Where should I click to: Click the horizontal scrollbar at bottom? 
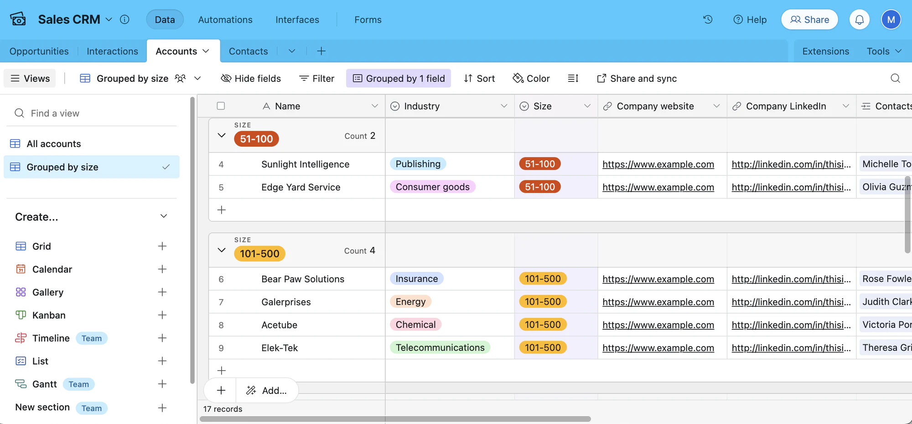pyautogui.click(x=395, y=419)
